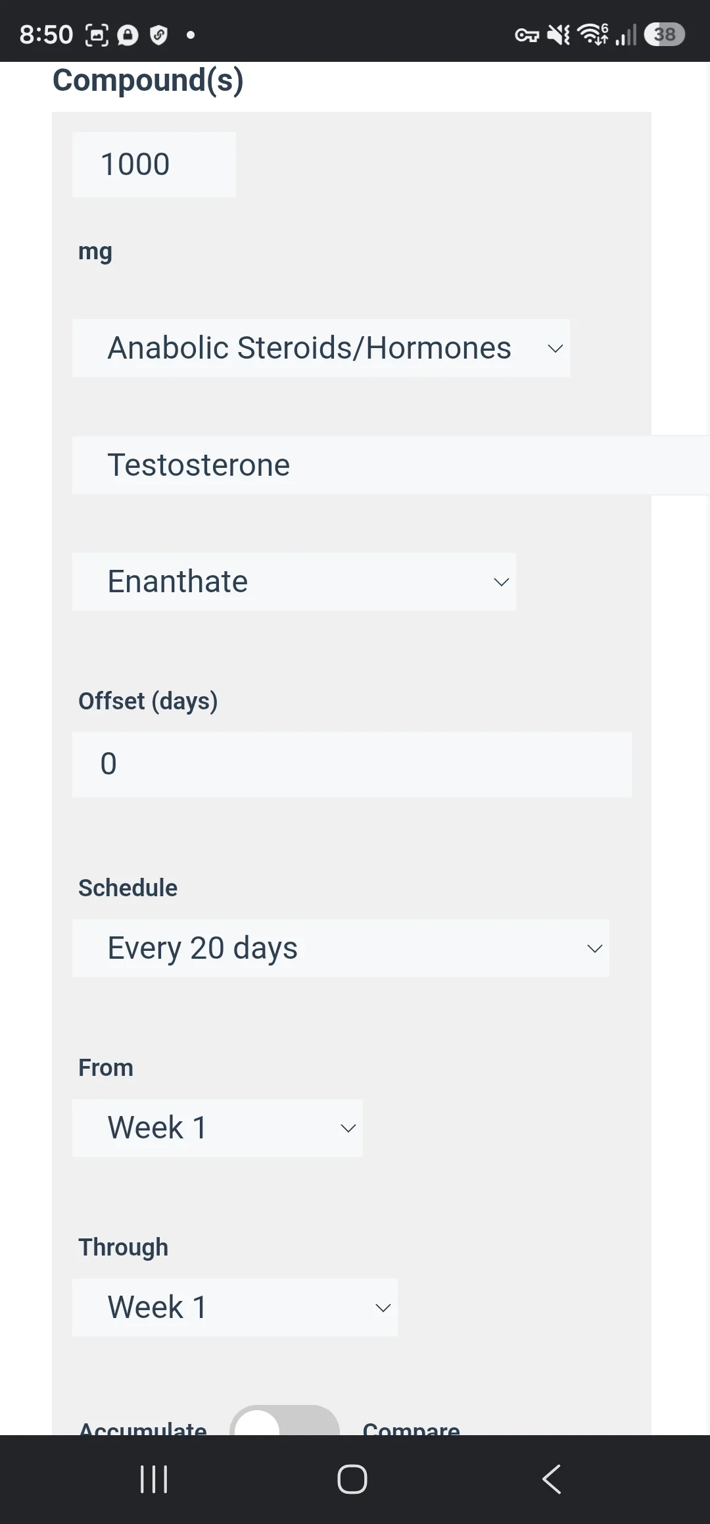Tap the screenshot capture status icon
Viewport: 710px width, 1524px height.
(x=97, y=35)
